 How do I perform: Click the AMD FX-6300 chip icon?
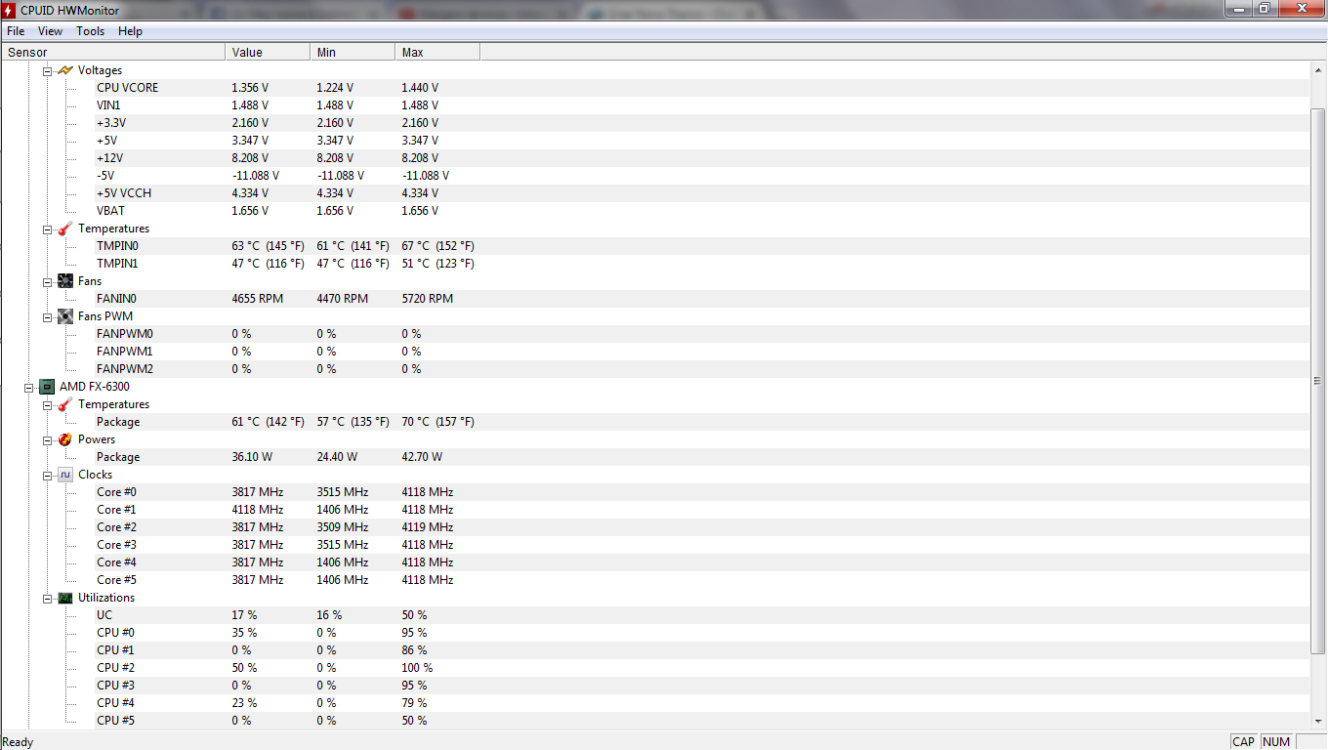coord(47,387)
